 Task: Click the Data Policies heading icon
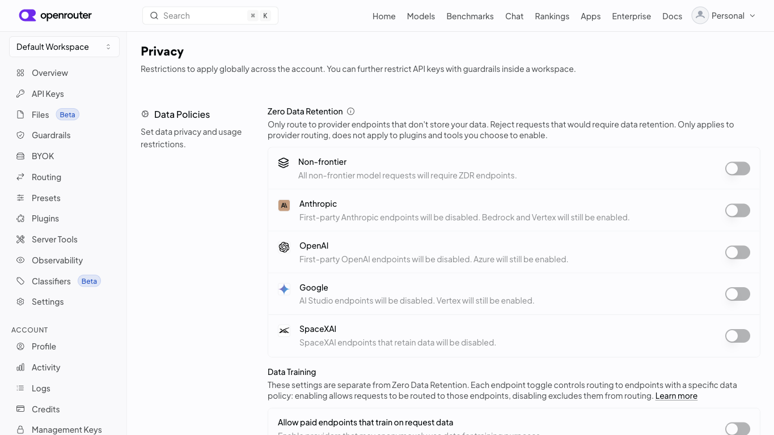tap(145, 114)
